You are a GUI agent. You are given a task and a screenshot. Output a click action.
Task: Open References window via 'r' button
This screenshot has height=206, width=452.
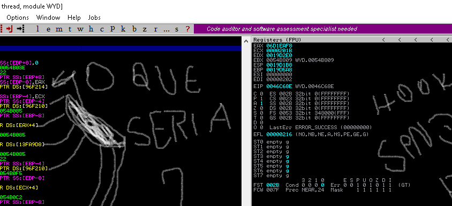[156, 29]
